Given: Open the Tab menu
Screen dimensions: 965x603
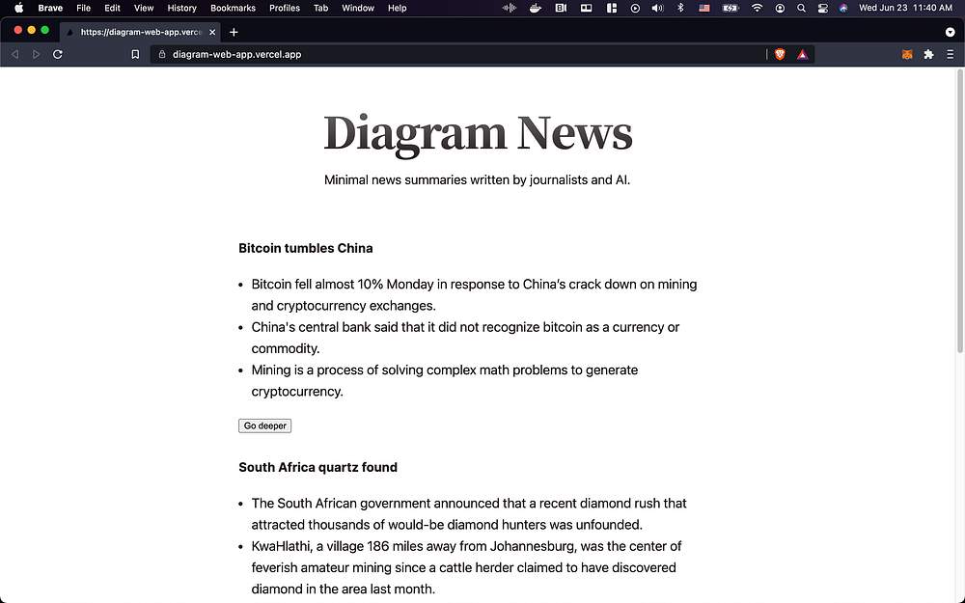Looking at the screenshot, I should (320, 8).
